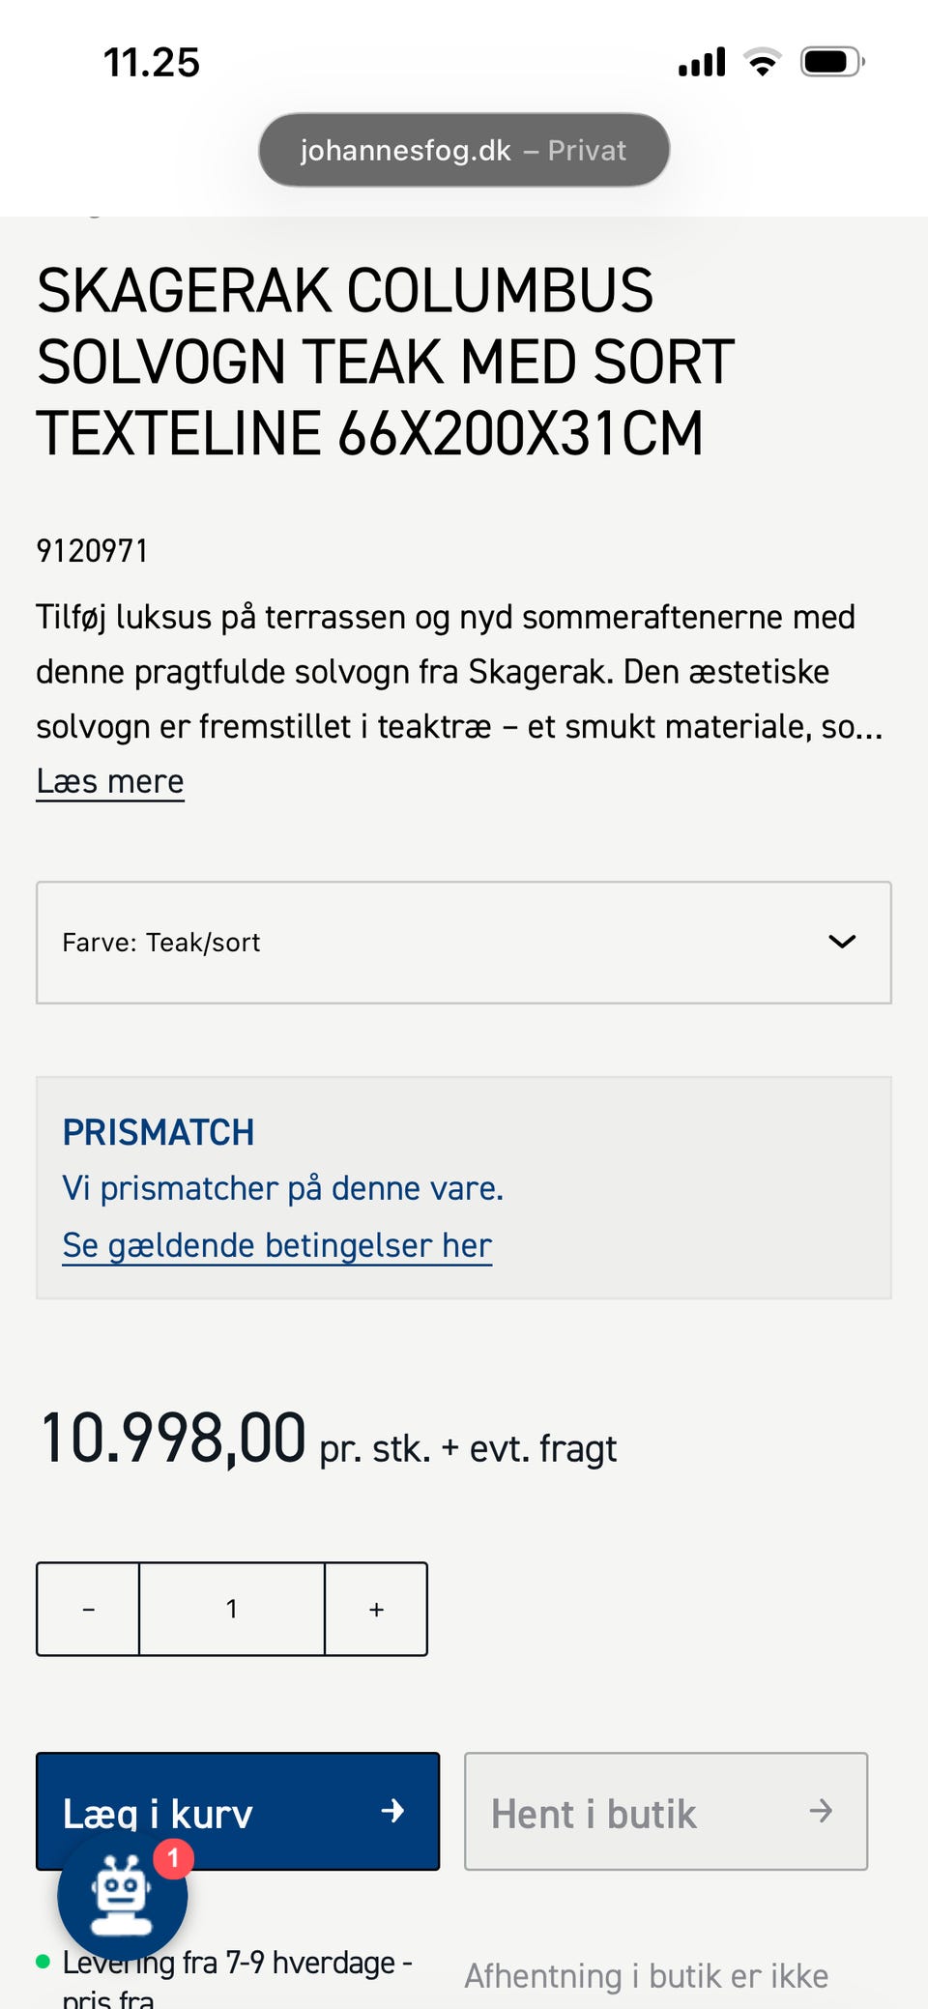Open Se gældende betingelser her link
This screenshot has height=2009, width=928.
pyautogui.click(x=277, y=1245)
